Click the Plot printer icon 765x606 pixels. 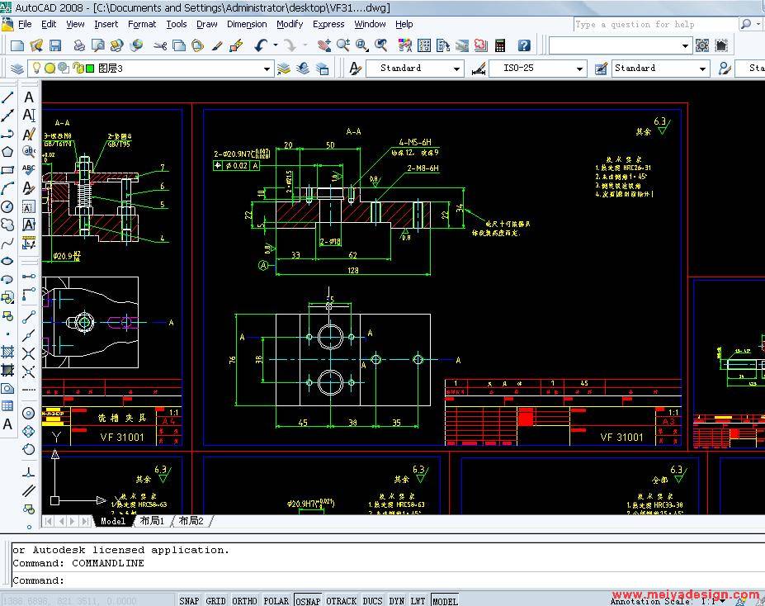[80, 45]
